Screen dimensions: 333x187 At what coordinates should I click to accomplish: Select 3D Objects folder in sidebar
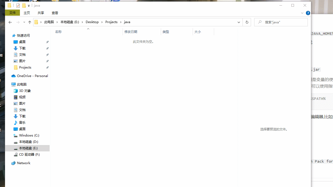(x=25, y=91)
